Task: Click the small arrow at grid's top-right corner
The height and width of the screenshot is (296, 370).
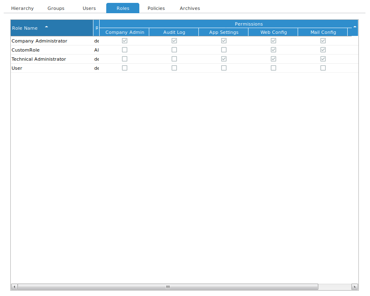Action: pyautogui.click(x=355, y=26)
